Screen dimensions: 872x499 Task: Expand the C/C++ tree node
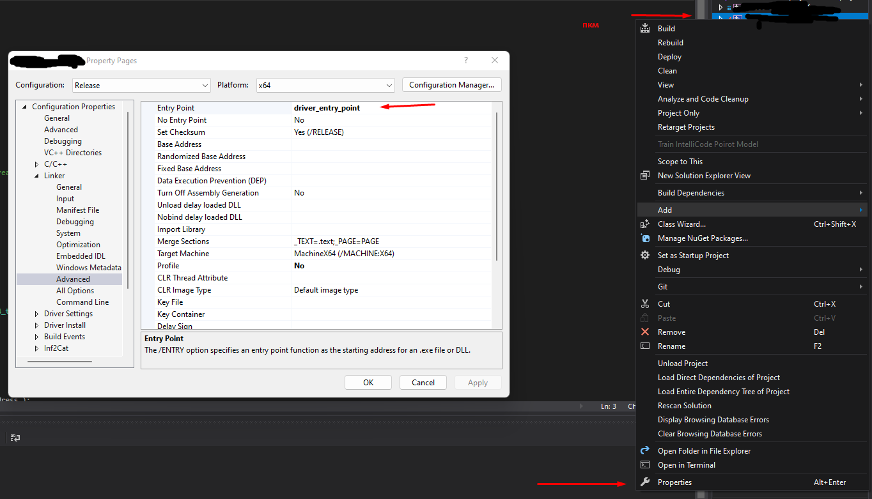tap(37, 164)
